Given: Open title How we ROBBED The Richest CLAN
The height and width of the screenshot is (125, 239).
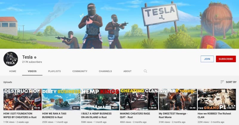Looking at the screenshot, I should pyautogui.click(x=214, y=115).
